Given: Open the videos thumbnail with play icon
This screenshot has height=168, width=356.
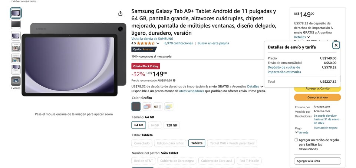Looking at the screenshot, I should point(16,81).
